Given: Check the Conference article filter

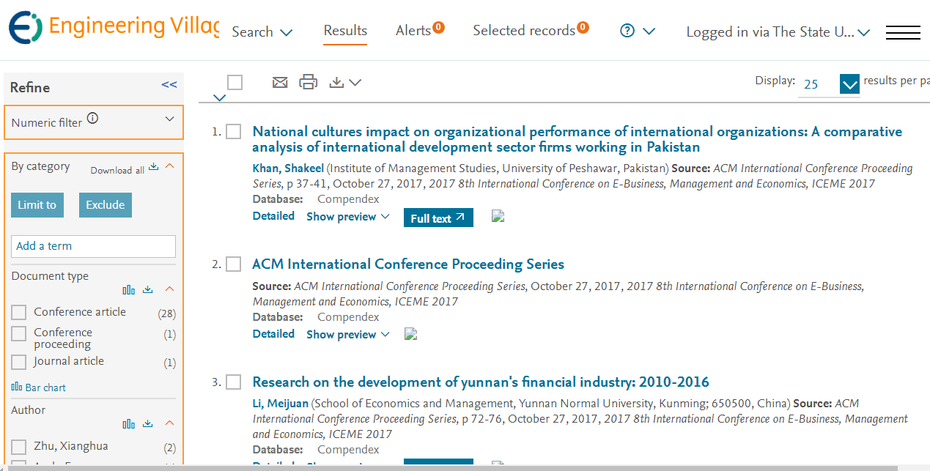Looking at the screenshot, I should 19,313.
